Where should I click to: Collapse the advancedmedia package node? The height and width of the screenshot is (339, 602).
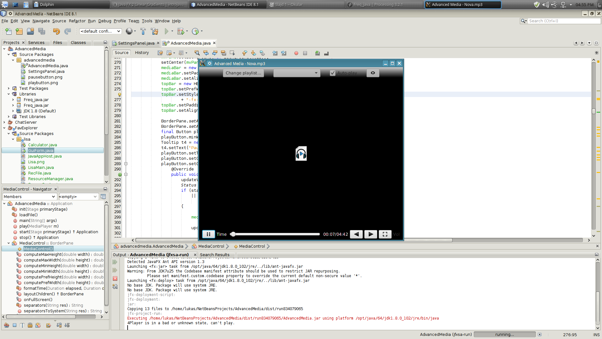pos(13,60)
